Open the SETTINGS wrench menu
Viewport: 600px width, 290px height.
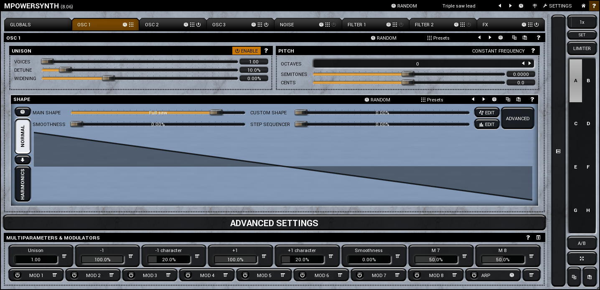click(557, 6)
